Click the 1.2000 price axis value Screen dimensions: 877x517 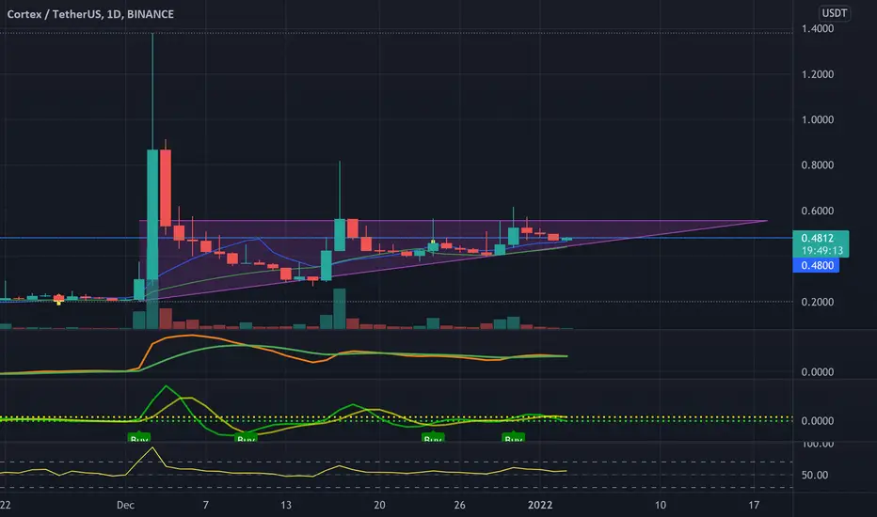817,74
